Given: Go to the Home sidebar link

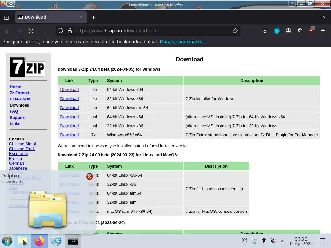Looking at the screenshot, I should click(x=16, y=87).
